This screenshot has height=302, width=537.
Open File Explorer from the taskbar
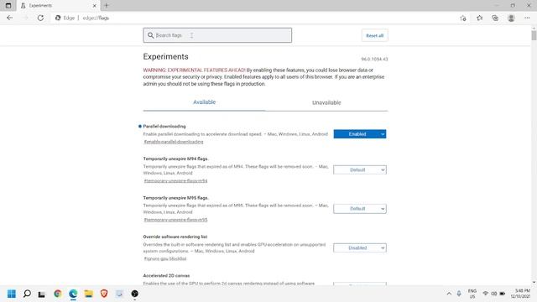pos(89,294)
